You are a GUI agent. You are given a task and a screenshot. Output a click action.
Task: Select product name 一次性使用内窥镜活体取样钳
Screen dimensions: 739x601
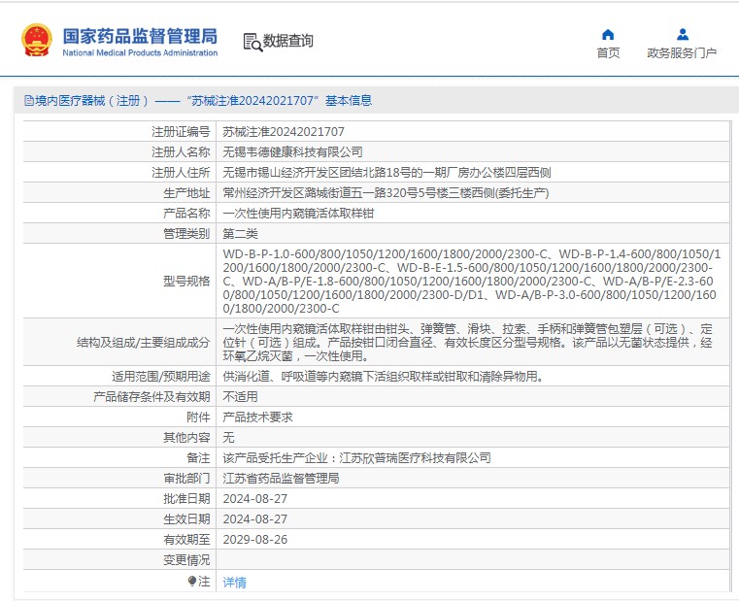pyautogui.click(x=298, y=213)
